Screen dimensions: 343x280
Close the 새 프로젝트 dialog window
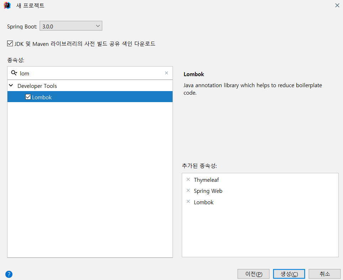click(x=337, y=5)
